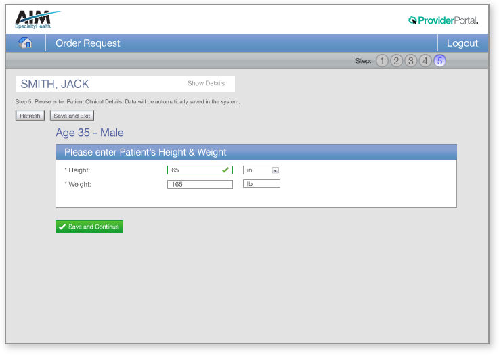Click the Save and Exit button
Screen dimensions: 499x355
click(x=71, y=116)
